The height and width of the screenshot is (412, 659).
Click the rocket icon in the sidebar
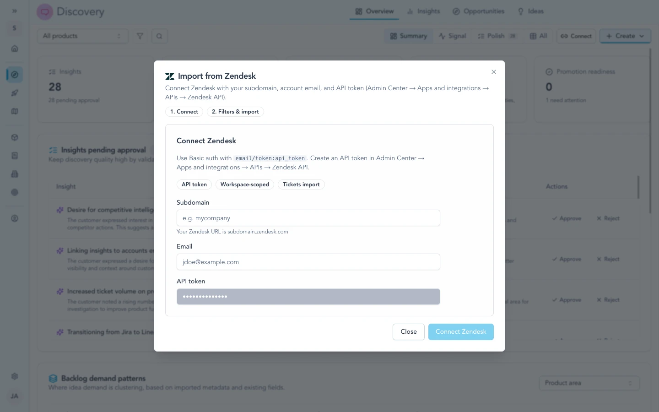[x=15, y=93]
